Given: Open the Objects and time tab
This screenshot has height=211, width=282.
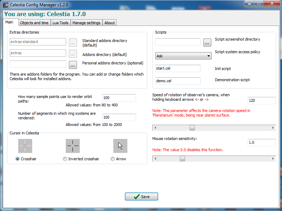Looking at the screenshot, I should (34, 23).
